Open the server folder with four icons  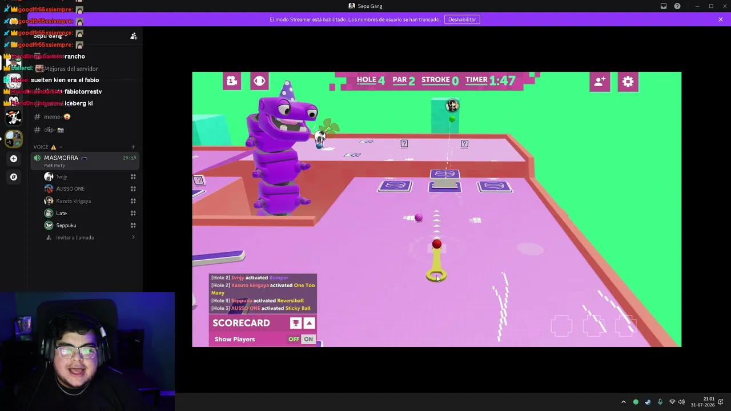(14, 138)
